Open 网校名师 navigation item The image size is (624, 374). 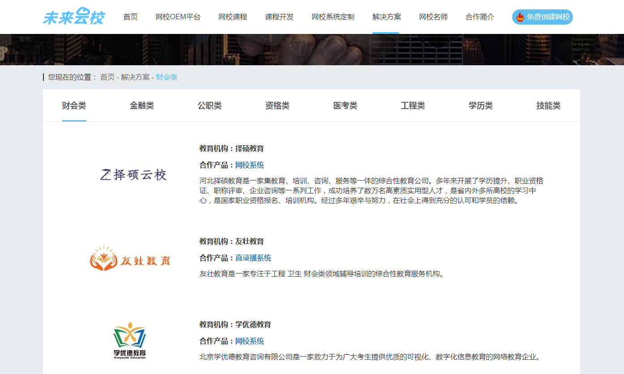[433, 17]
